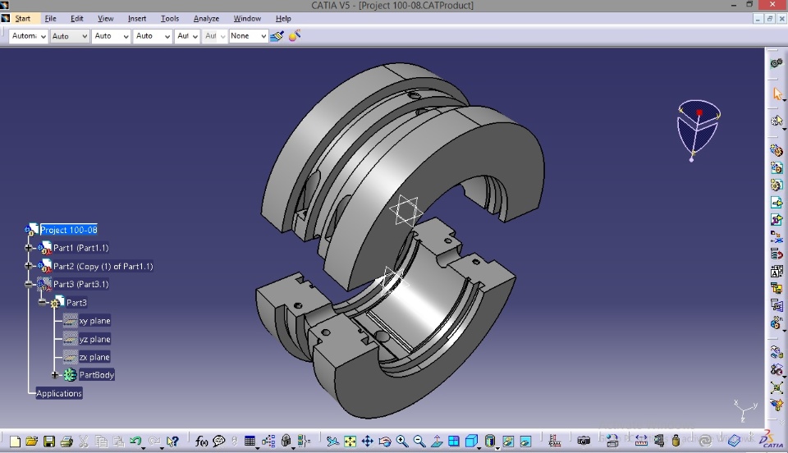
Task: Open the File menu
Action: click(x=50, y=19)
